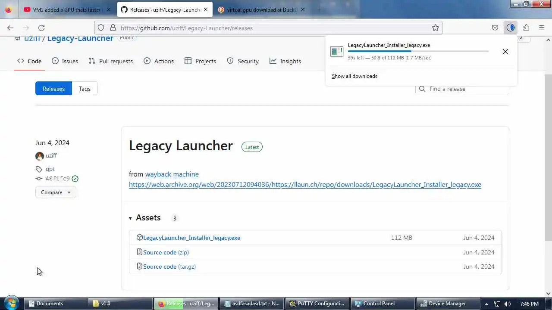Click the tracking protection shield icon
The height and width of the screenshot is (310, 552).
coord(101,28)
